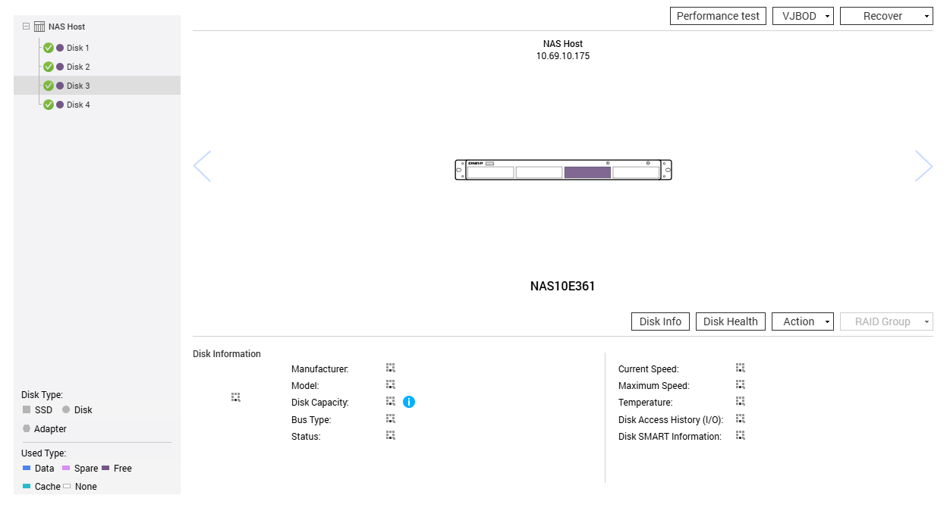Click the Status label
The image size is (950, 508).
[x=306, y=437]
